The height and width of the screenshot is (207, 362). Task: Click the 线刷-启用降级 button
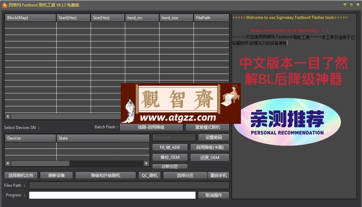[151, 127]
